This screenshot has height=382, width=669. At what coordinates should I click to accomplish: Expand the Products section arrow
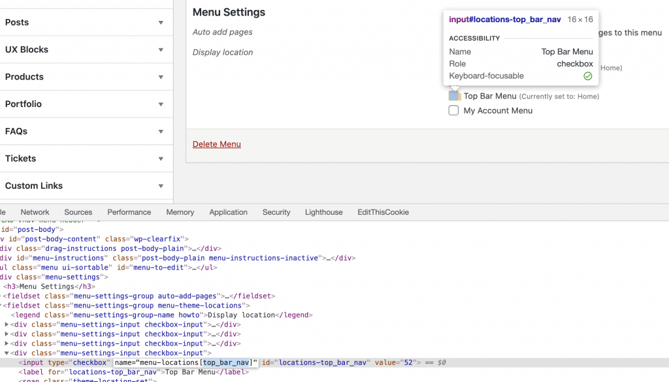coord(161,77)
